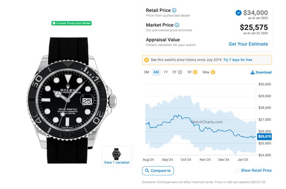Click the Get Your Estimate link
Image resolution: width=286 pixels, height=189 pixels.
tap(248, 44)
